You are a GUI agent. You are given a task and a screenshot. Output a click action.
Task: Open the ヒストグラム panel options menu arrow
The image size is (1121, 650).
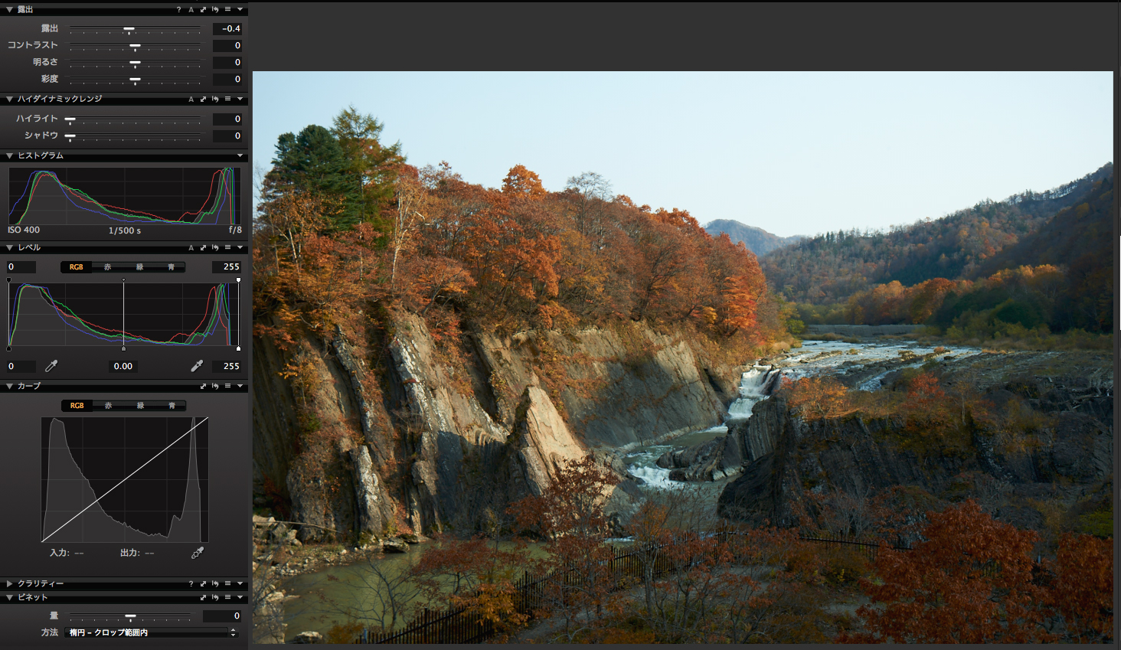click(x=240, y=155)
